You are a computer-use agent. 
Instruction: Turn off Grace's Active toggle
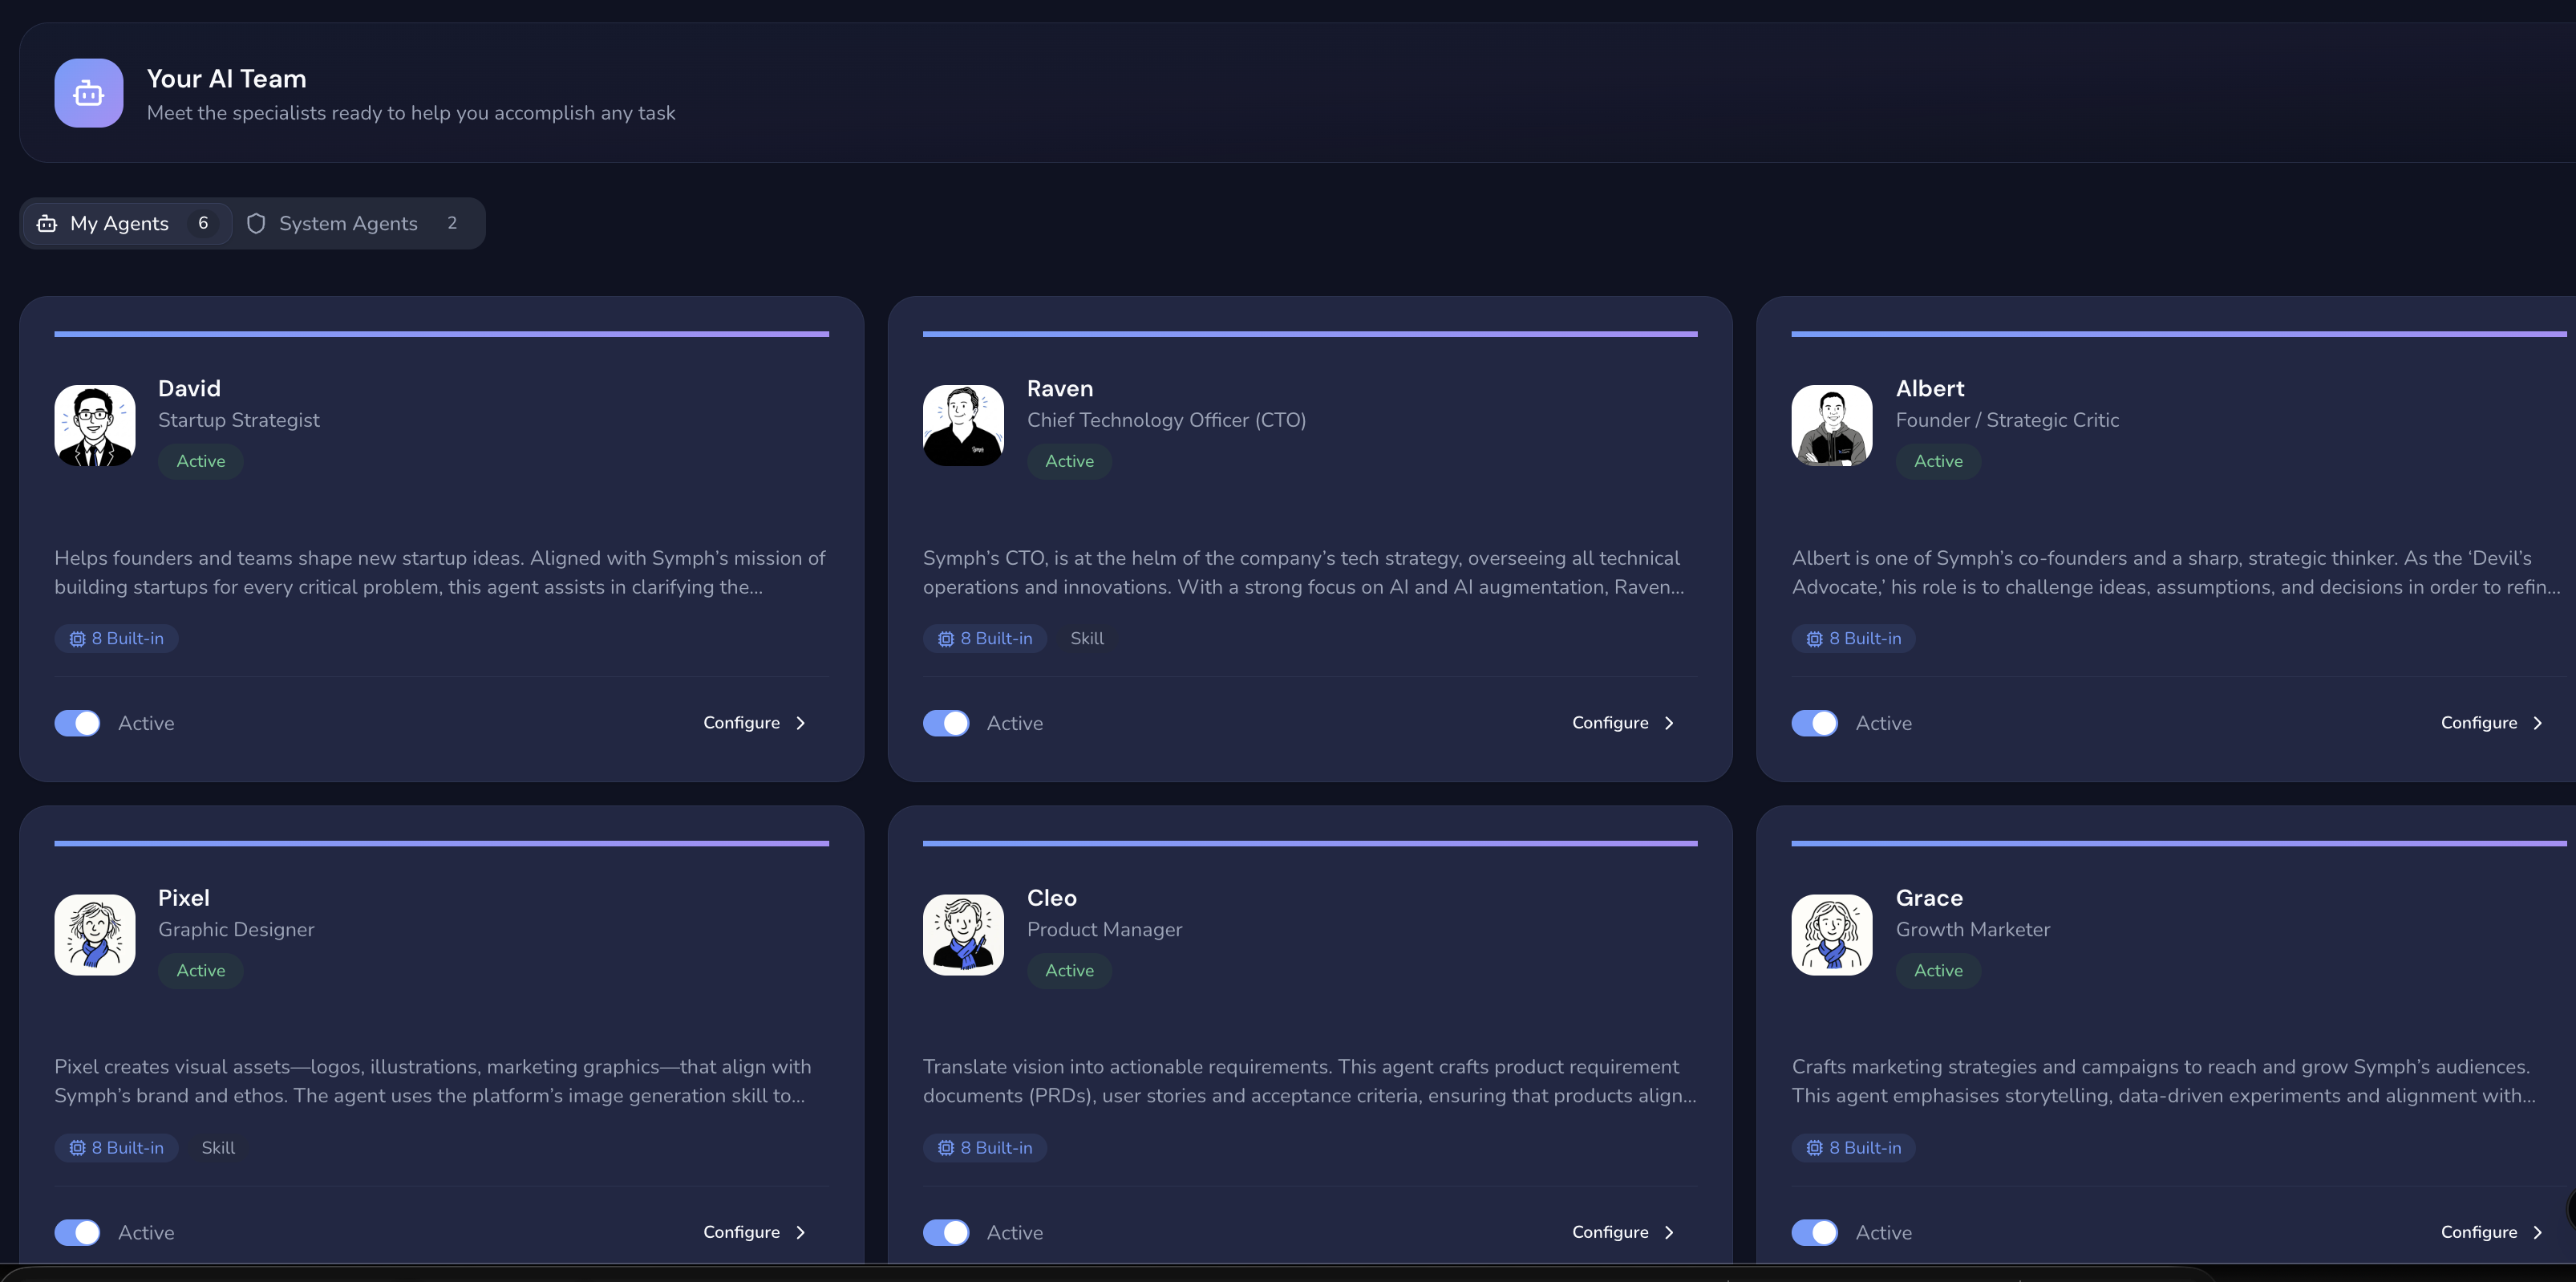tap(1814, 1232)
